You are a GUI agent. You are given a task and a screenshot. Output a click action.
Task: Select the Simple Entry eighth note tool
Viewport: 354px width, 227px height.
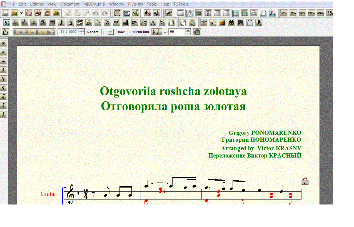pyautogui.click(x=61, y=23)
